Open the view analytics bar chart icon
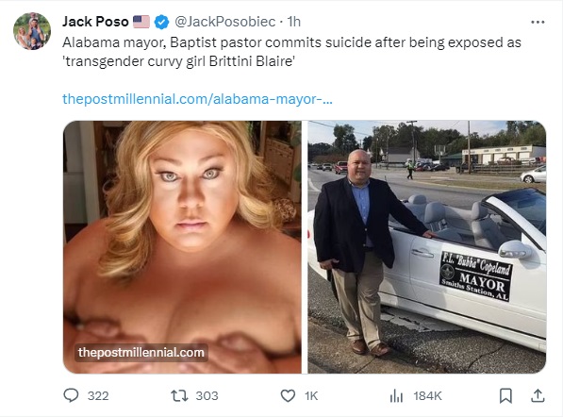The image size is (563, 417). [x=396, y=396]
